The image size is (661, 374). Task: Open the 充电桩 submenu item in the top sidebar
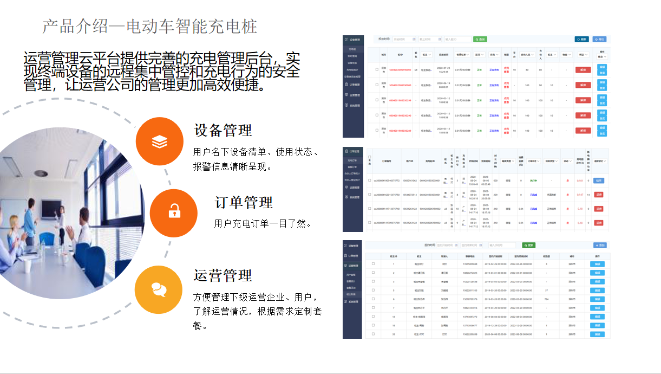tap(352, 49)
